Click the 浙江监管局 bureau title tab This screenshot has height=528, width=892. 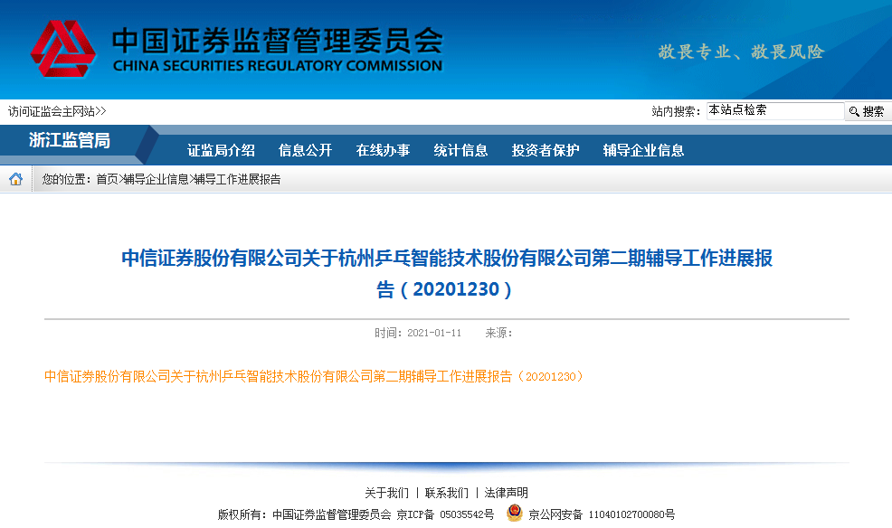click(x=70, y=140)
